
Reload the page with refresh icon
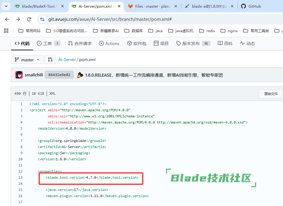pyautogui.click(x=29, y=19)
